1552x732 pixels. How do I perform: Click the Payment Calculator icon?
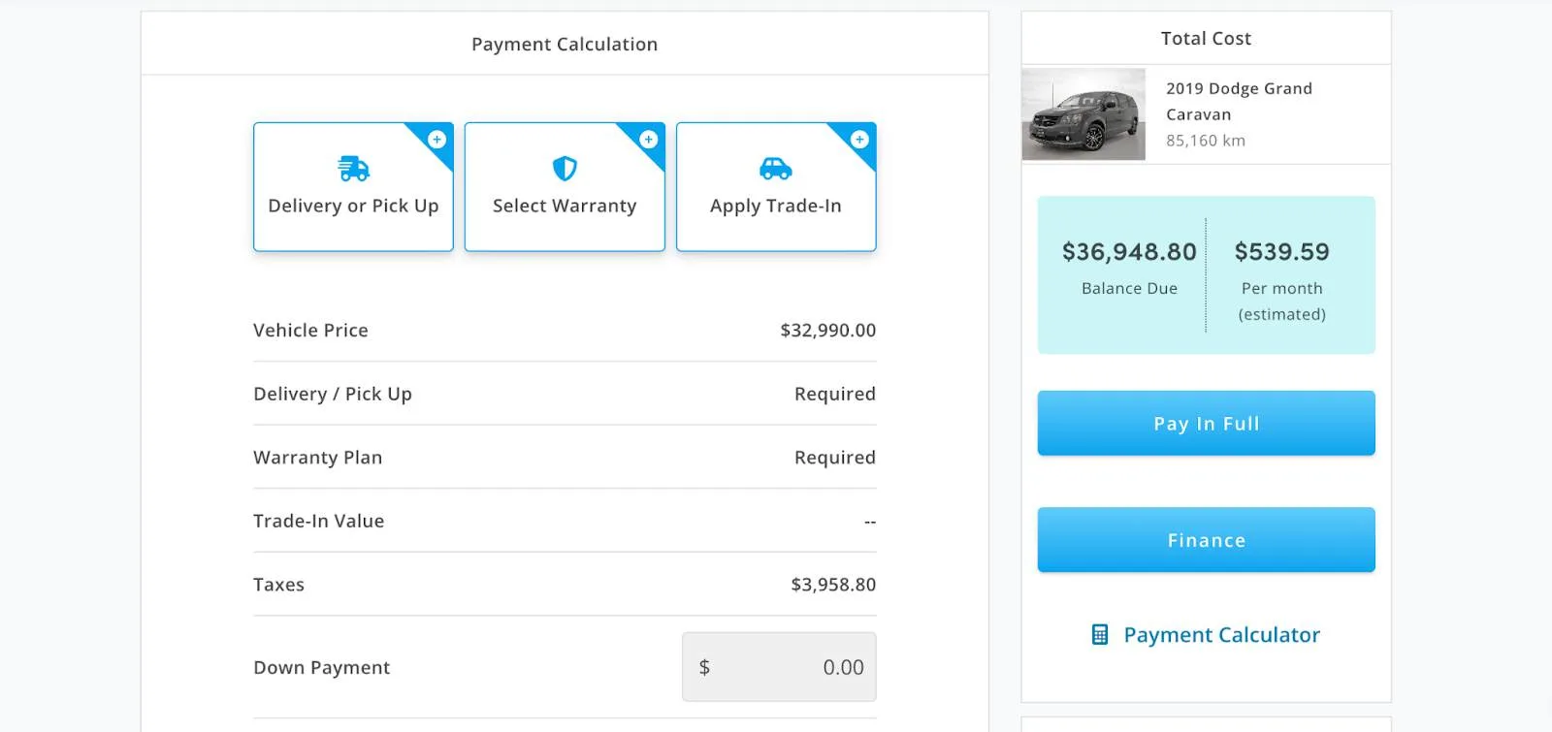(x=1099, y=635)
